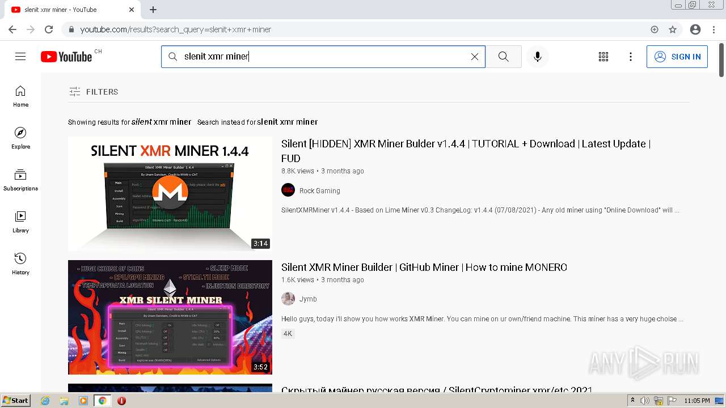Click the 'Hello guys, today' description text

482,319
